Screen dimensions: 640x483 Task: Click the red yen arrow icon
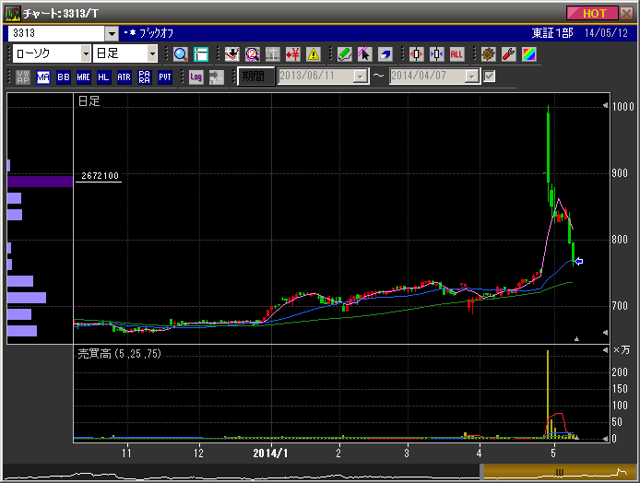[x=293, y=54]
